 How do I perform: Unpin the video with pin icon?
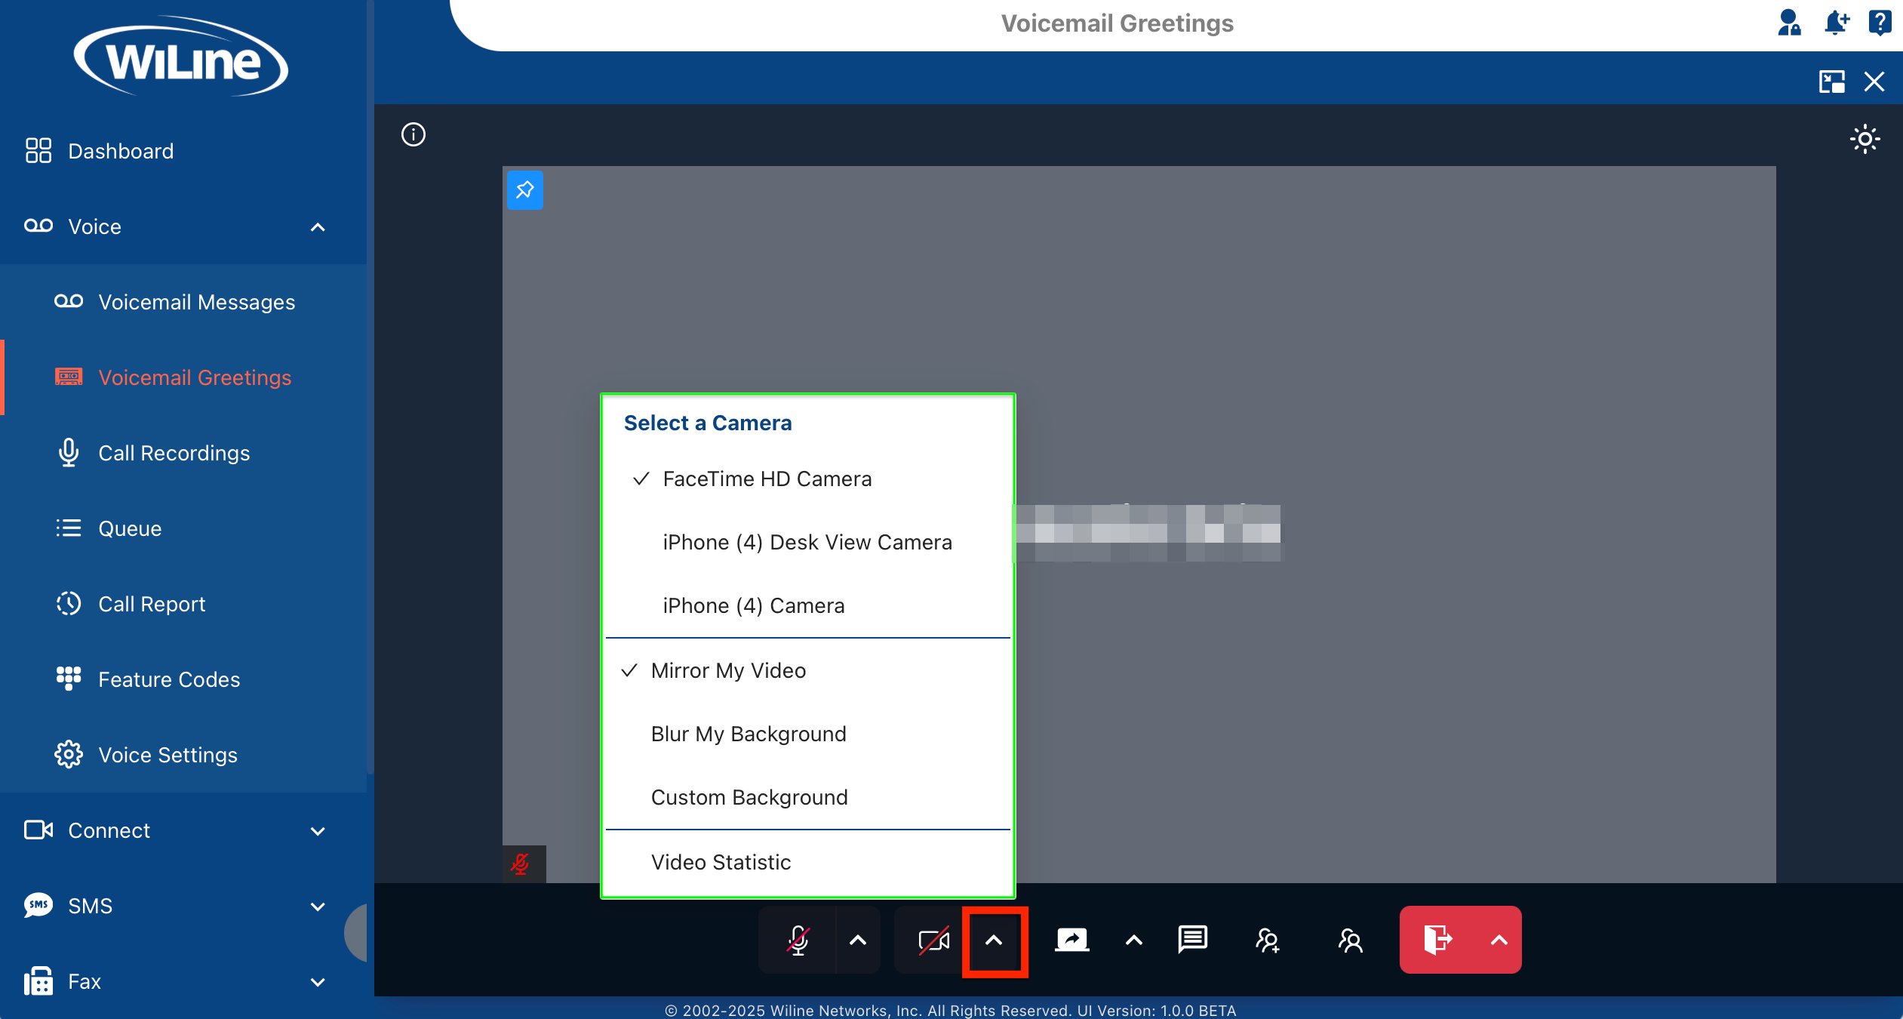(x=524, y=189)
